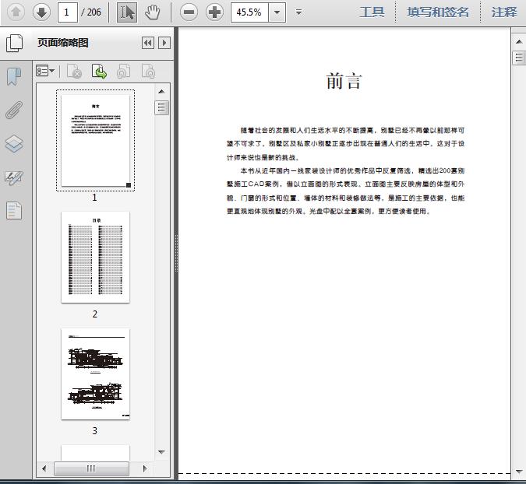Screen dimensions: 526x484
Task: Go to next page with down arrow
Action: (x=41, y=12)
